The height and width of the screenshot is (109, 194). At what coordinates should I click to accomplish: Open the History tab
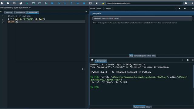tap(149, 107)
